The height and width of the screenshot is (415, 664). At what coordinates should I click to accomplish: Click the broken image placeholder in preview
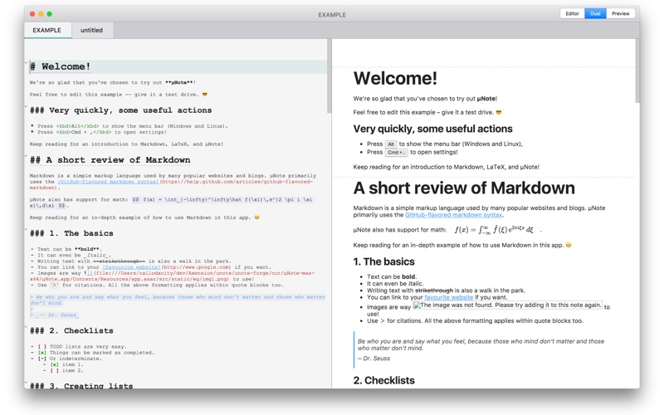[507, 305]
